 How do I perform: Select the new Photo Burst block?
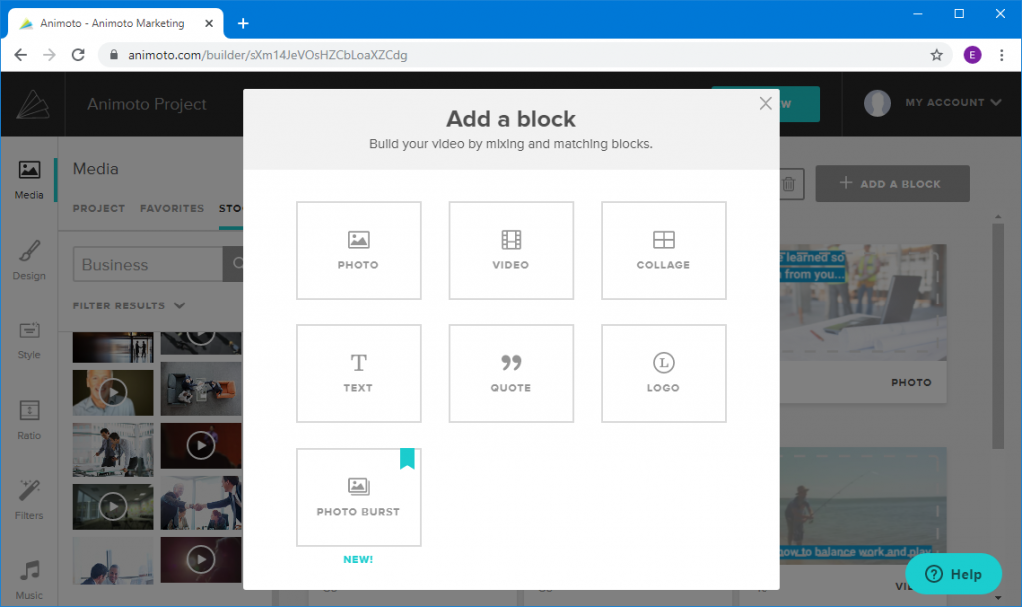[x=358, y=497]
